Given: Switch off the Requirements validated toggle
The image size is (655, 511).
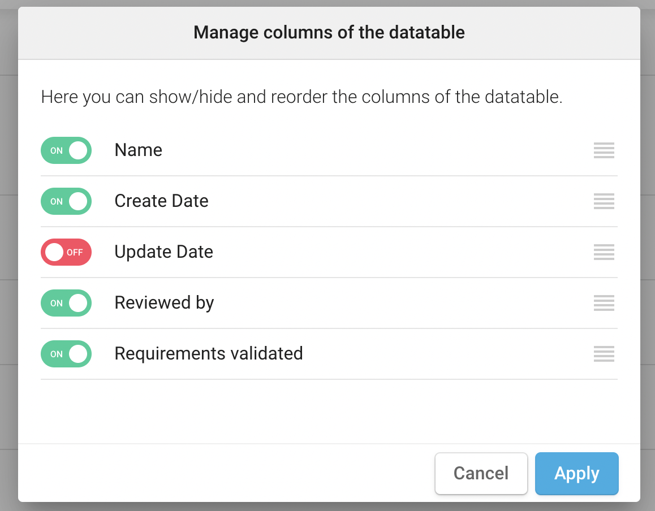Looking at the screenshot, I should (x=66, y=354).
